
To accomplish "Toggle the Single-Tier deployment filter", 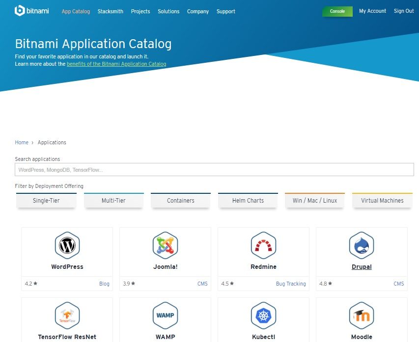I will [x=46, y=201].
